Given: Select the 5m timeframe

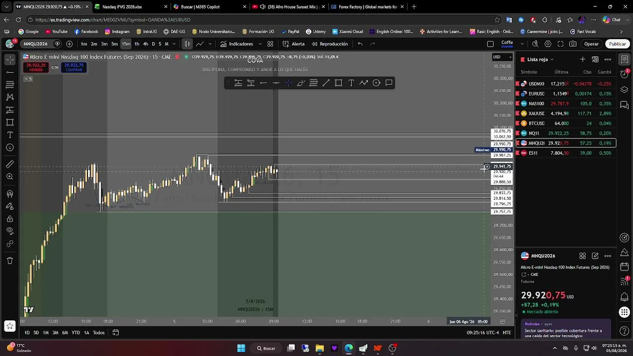Looking at the screenshot, I should pos(114,44).
